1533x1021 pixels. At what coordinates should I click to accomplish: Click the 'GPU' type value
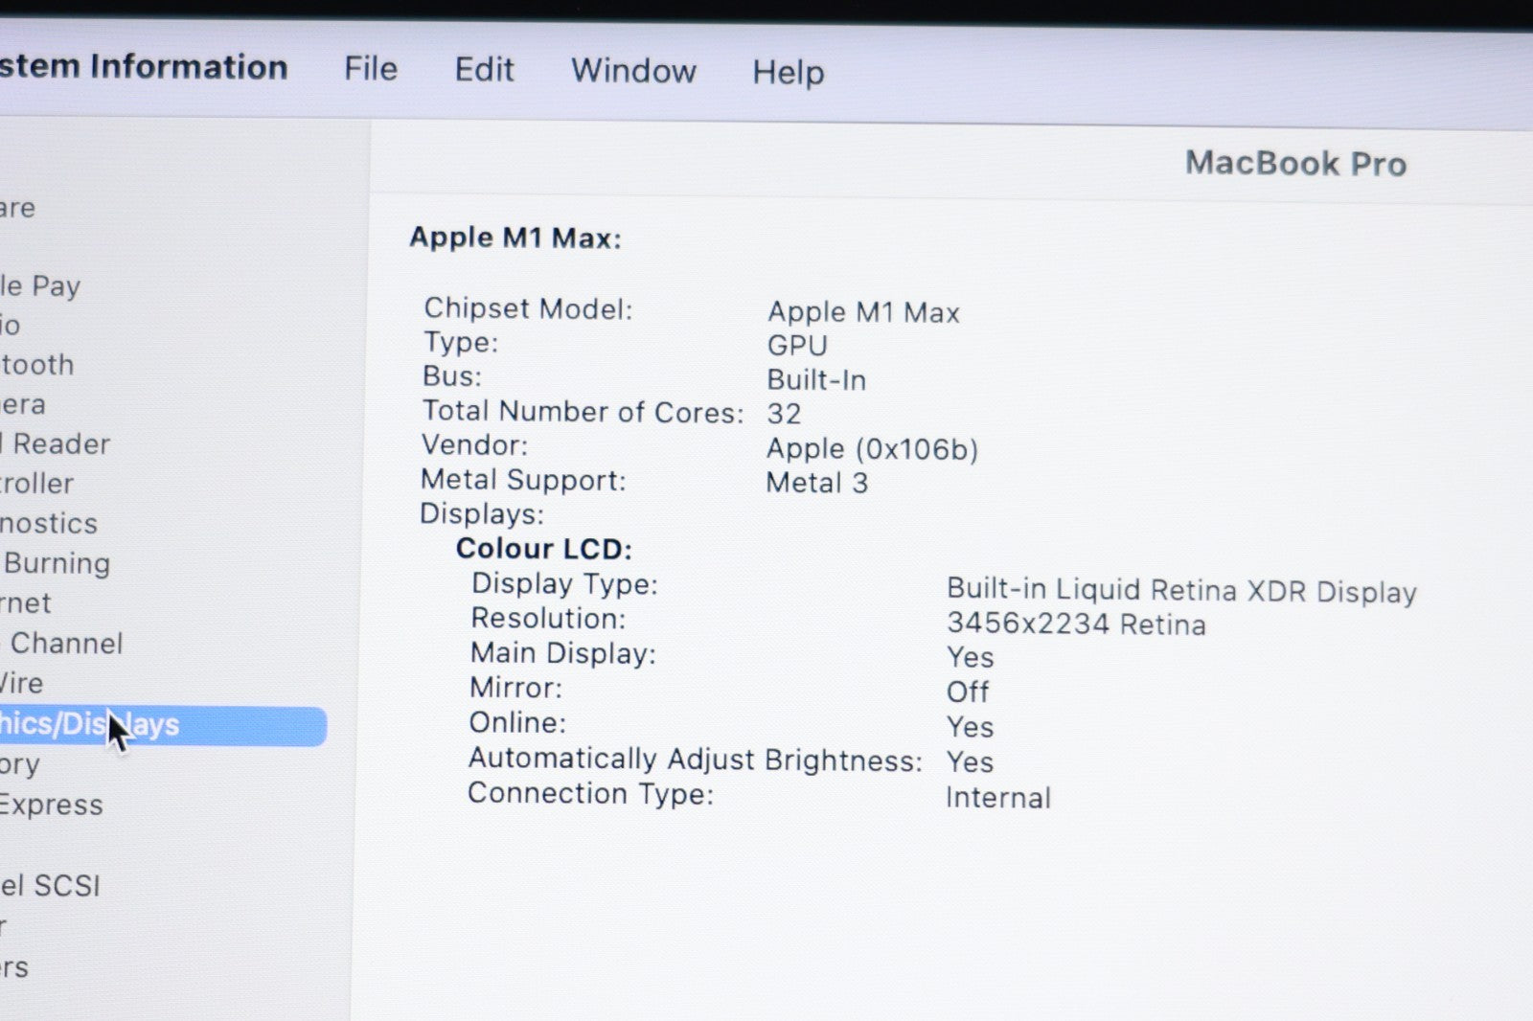coord(797,345)
